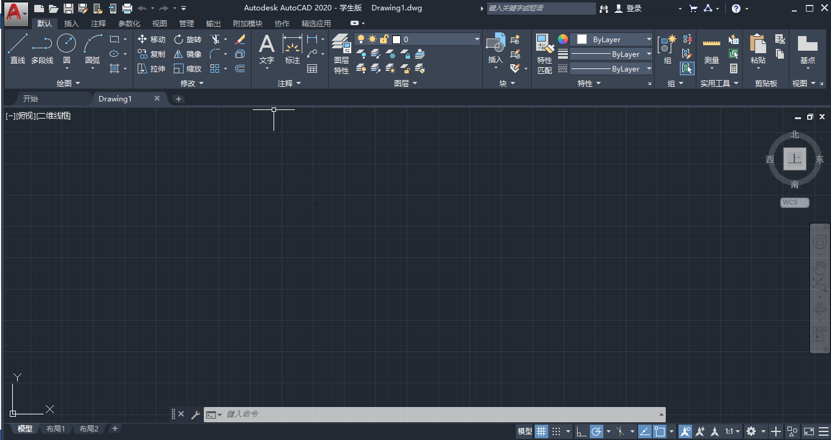Expand the 绘图 panel flyout
831x440 pixels.
tap(68, 83)
